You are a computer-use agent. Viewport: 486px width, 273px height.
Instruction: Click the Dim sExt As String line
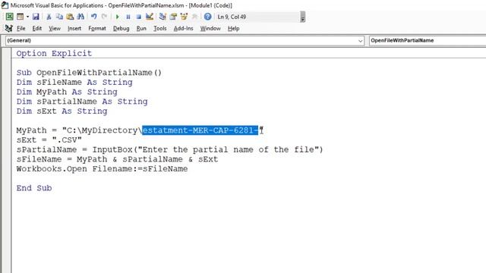click(62, 111)
